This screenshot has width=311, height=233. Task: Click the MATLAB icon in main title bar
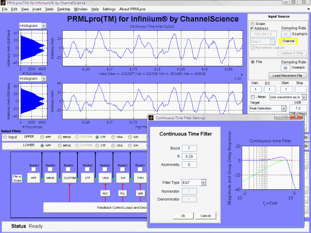tap(3, 3)
